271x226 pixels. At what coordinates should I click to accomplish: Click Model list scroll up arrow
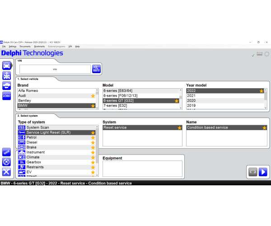click(181, 90)
